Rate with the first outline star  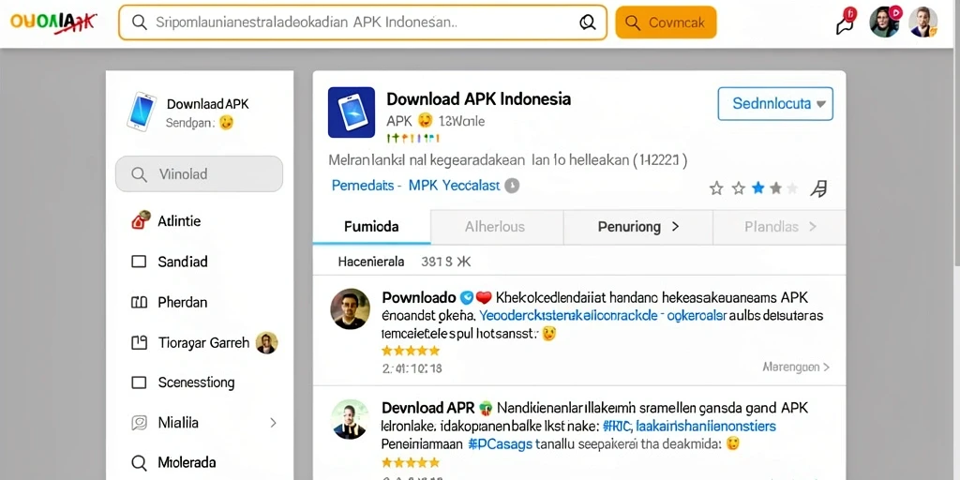coord(716,187)
